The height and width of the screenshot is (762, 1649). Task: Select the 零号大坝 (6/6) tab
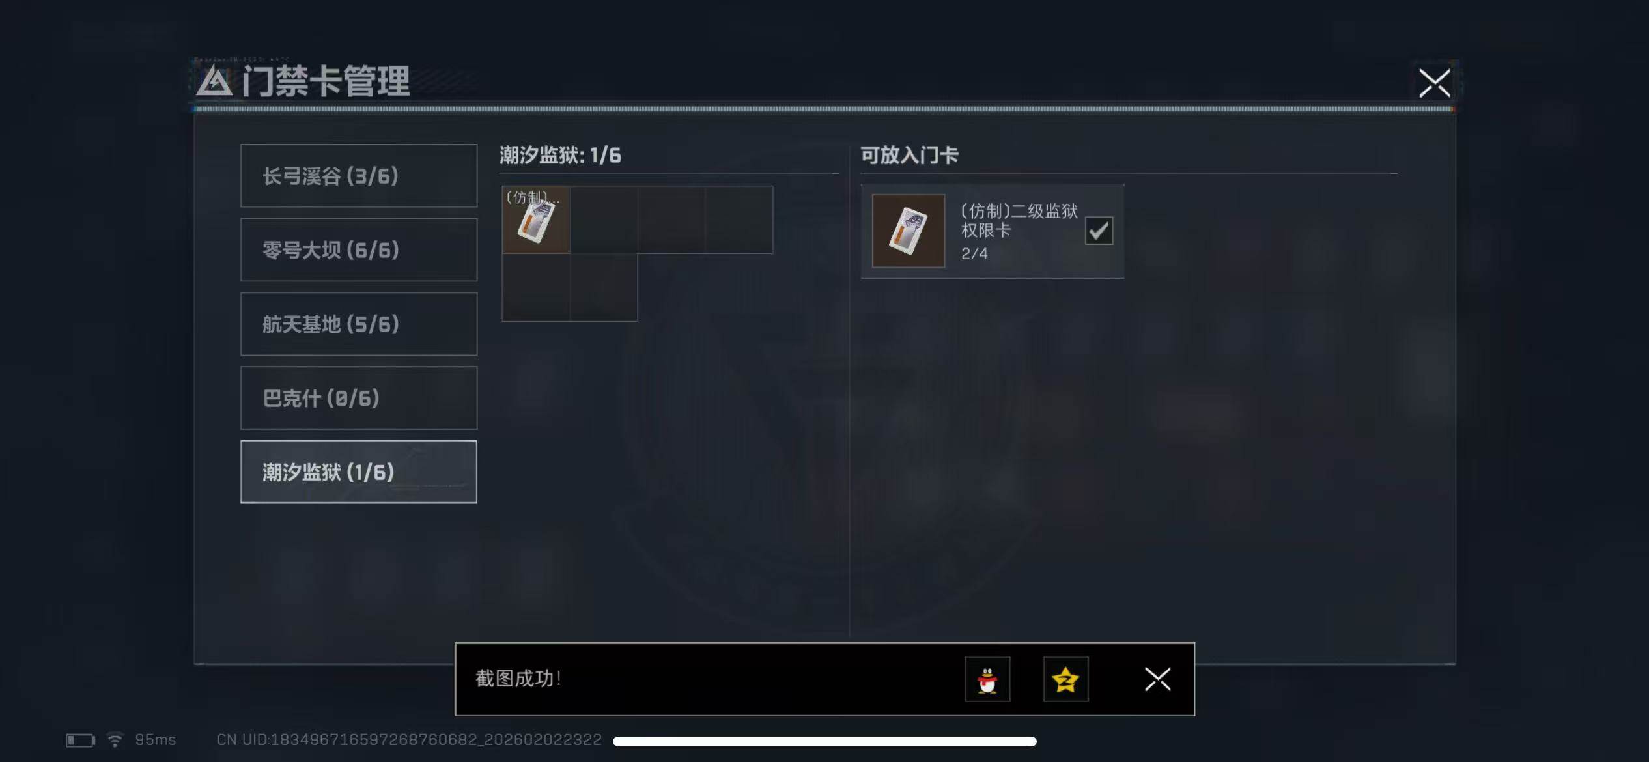[359, 250]
